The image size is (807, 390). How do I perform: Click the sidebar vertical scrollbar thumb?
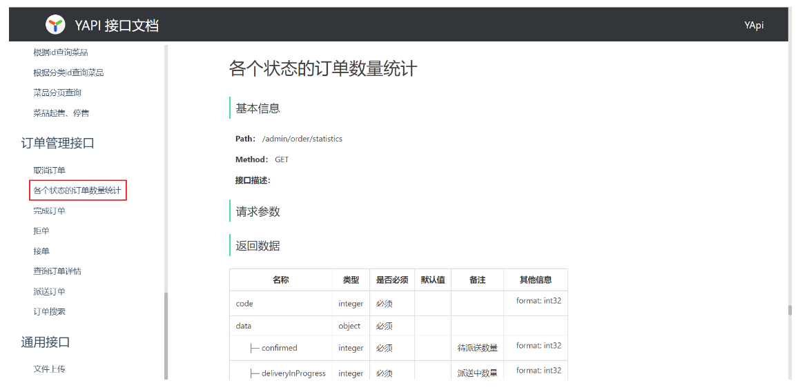166,335
